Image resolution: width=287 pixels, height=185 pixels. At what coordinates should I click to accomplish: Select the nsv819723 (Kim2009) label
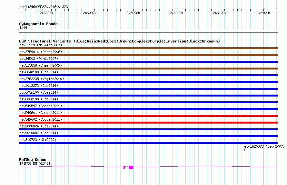(x=38, y=140)
